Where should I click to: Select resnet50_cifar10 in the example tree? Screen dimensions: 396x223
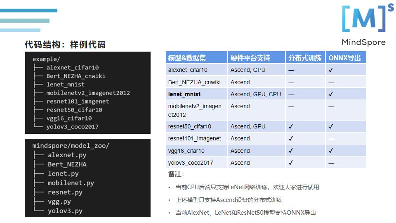tap(74, 110)
